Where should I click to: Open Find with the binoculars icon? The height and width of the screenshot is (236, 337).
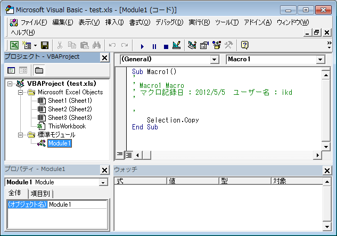96,45
